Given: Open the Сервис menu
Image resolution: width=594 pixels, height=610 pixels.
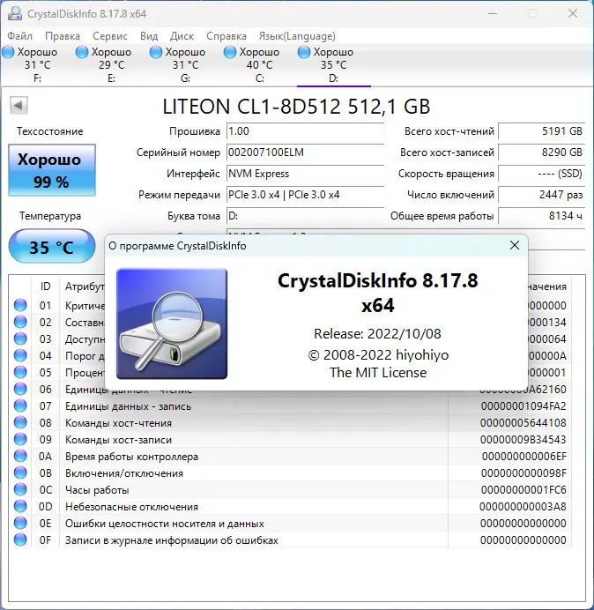Looking at the screenshot, I should point(110,36).
